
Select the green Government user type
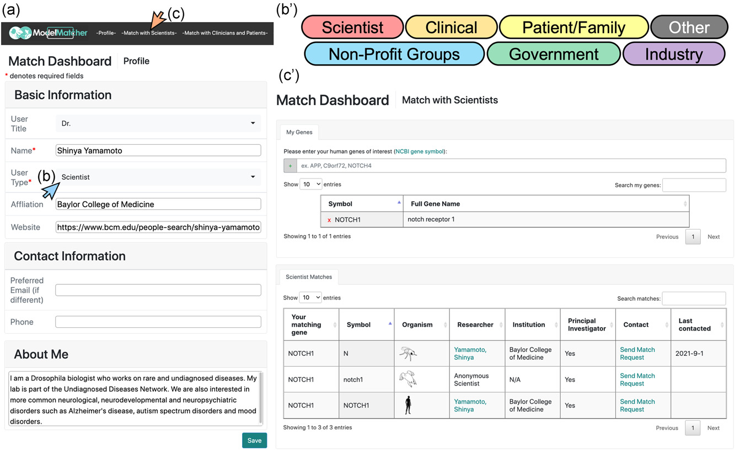click(x=554, y=54)
